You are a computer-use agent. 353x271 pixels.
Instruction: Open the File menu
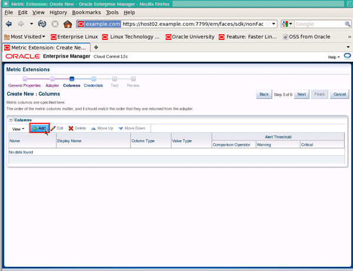9,12
